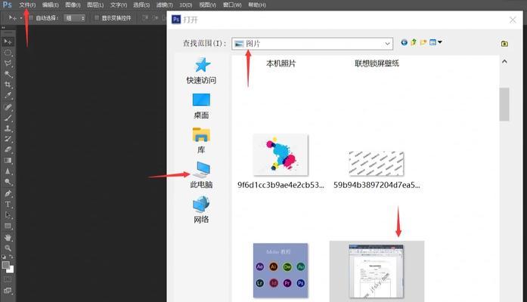Image resolution: width=527 pixels, height=302 pixels.
Task: Select the Elliptical Marquee tool
Action: pyautogui.click(x=8, y=53)
